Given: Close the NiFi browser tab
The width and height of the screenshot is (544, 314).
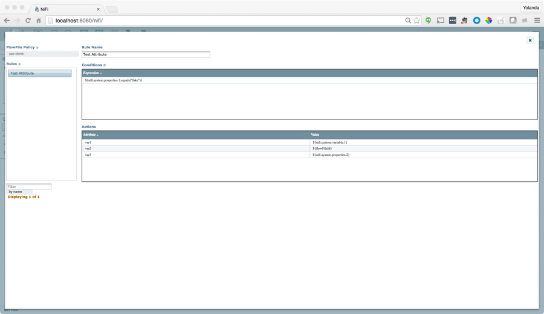Looking at the screenshot, I should pyautogui.click(x=98, y=9).
